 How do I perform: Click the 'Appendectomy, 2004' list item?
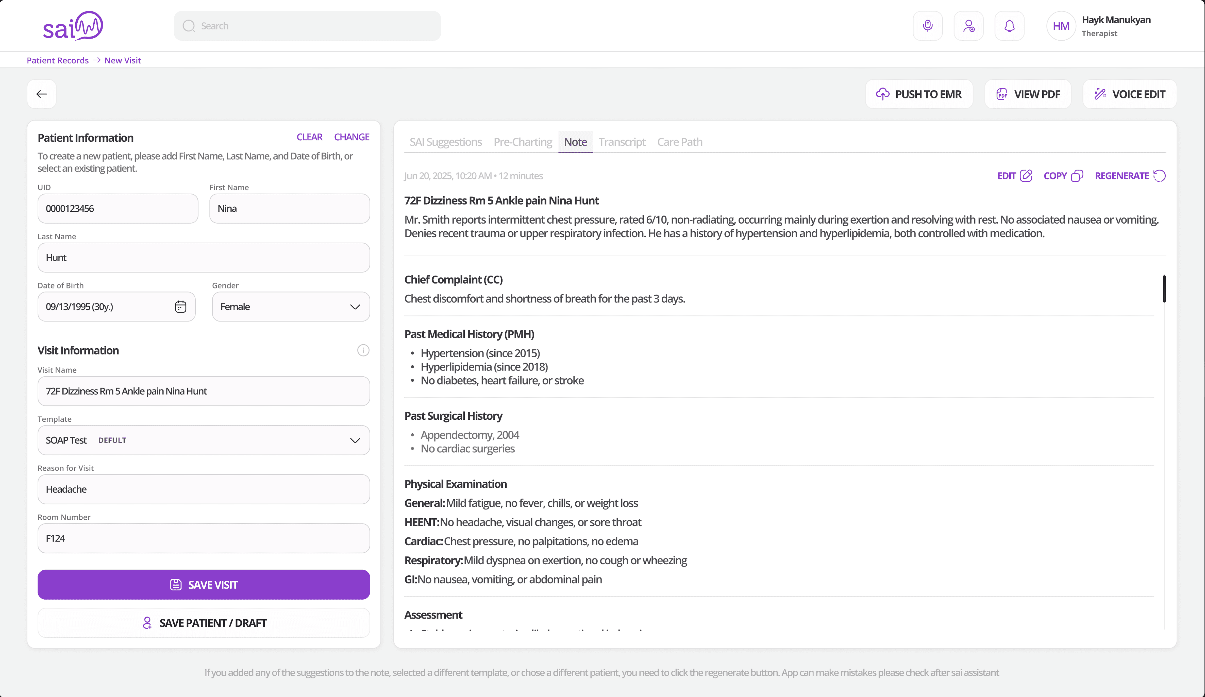coord(470,435)
